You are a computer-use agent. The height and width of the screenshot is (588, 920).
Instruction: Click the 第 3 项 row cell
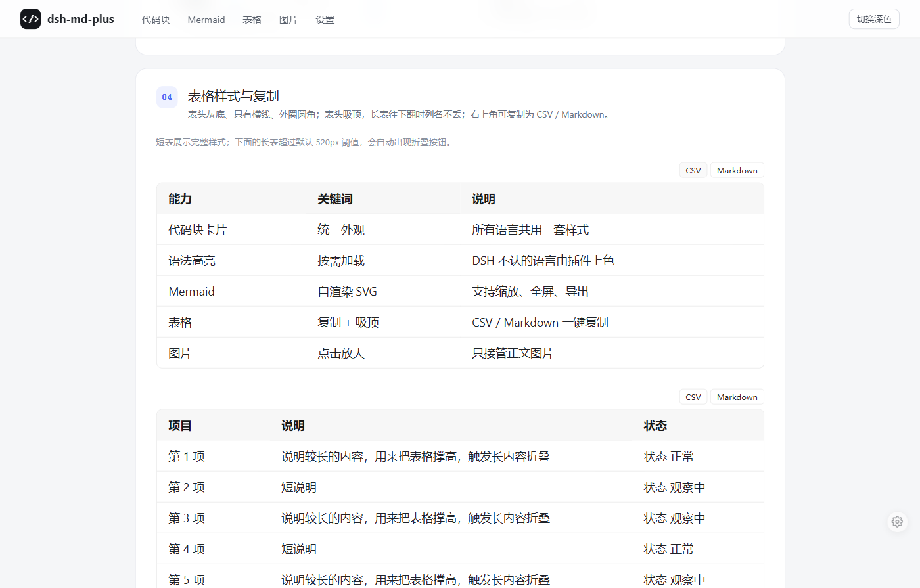214,518
